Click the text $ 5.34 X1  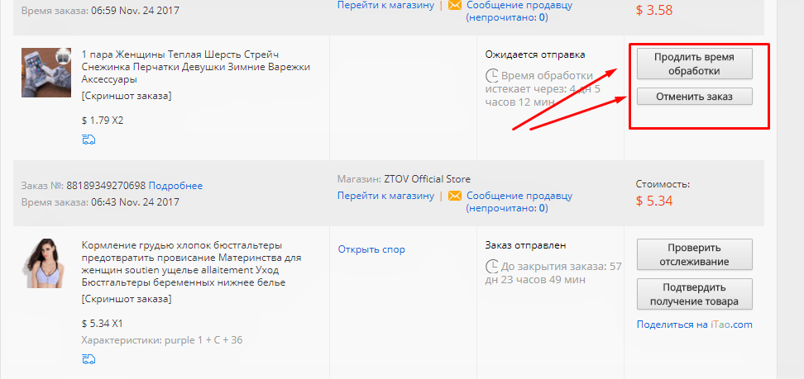(x=103, y=324)
